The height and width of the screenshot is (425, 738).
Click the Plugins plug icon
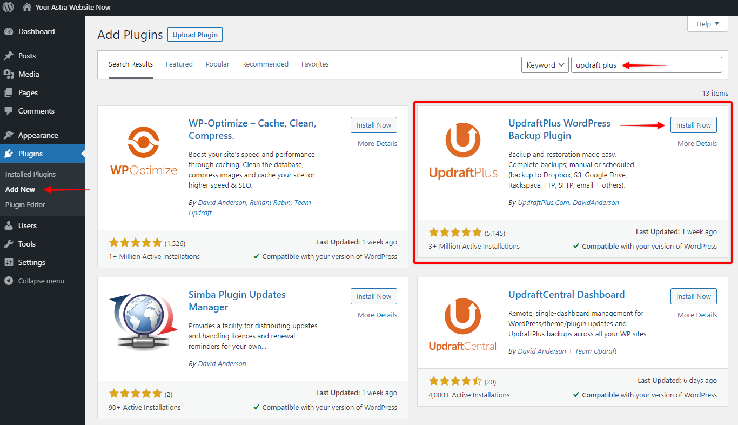coord(9,154)
